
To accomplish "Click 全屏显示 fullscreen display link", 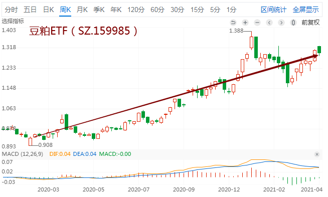I will tap(305, 10).
